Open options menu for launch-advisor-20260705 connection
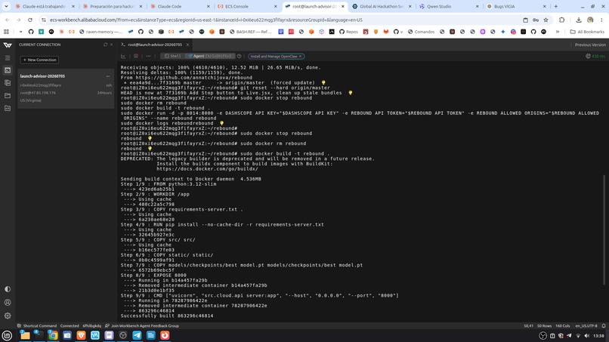The width and height of the screenshot is (609, 342). click(108, 76)
